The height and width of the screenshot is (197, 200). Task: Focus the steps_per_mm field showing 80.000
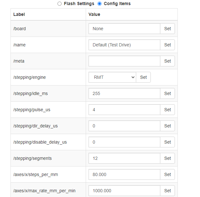124,174
